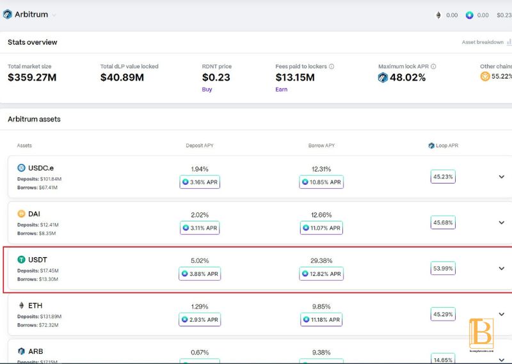Click ETH borrow 11.18% APR badge
The image size is (512, 364).
click(x=321, y=320)
